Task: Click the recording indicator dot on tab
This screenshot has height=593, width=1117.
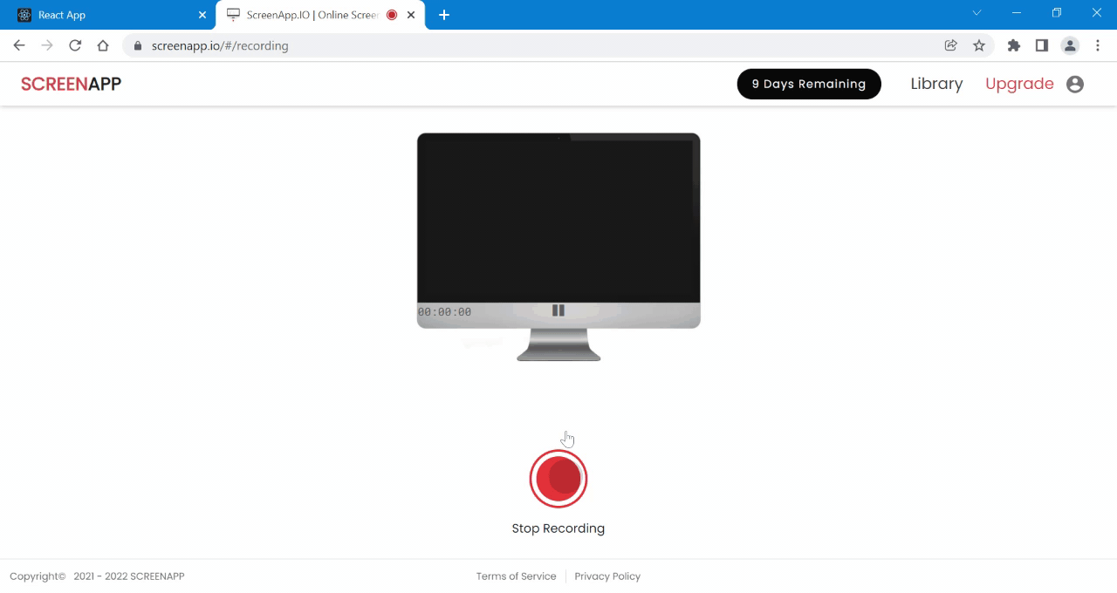Action: point(392,15)
